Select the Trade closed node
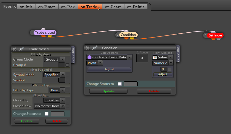Viewport: 231px width, 134px height. (45, 33)
